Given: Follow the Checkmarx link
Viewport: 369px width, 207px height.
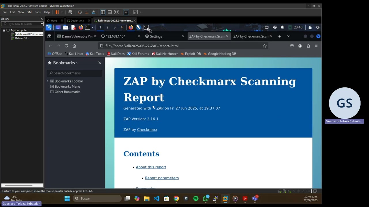Looking at the screenshot, I should (x=147, y=130).
